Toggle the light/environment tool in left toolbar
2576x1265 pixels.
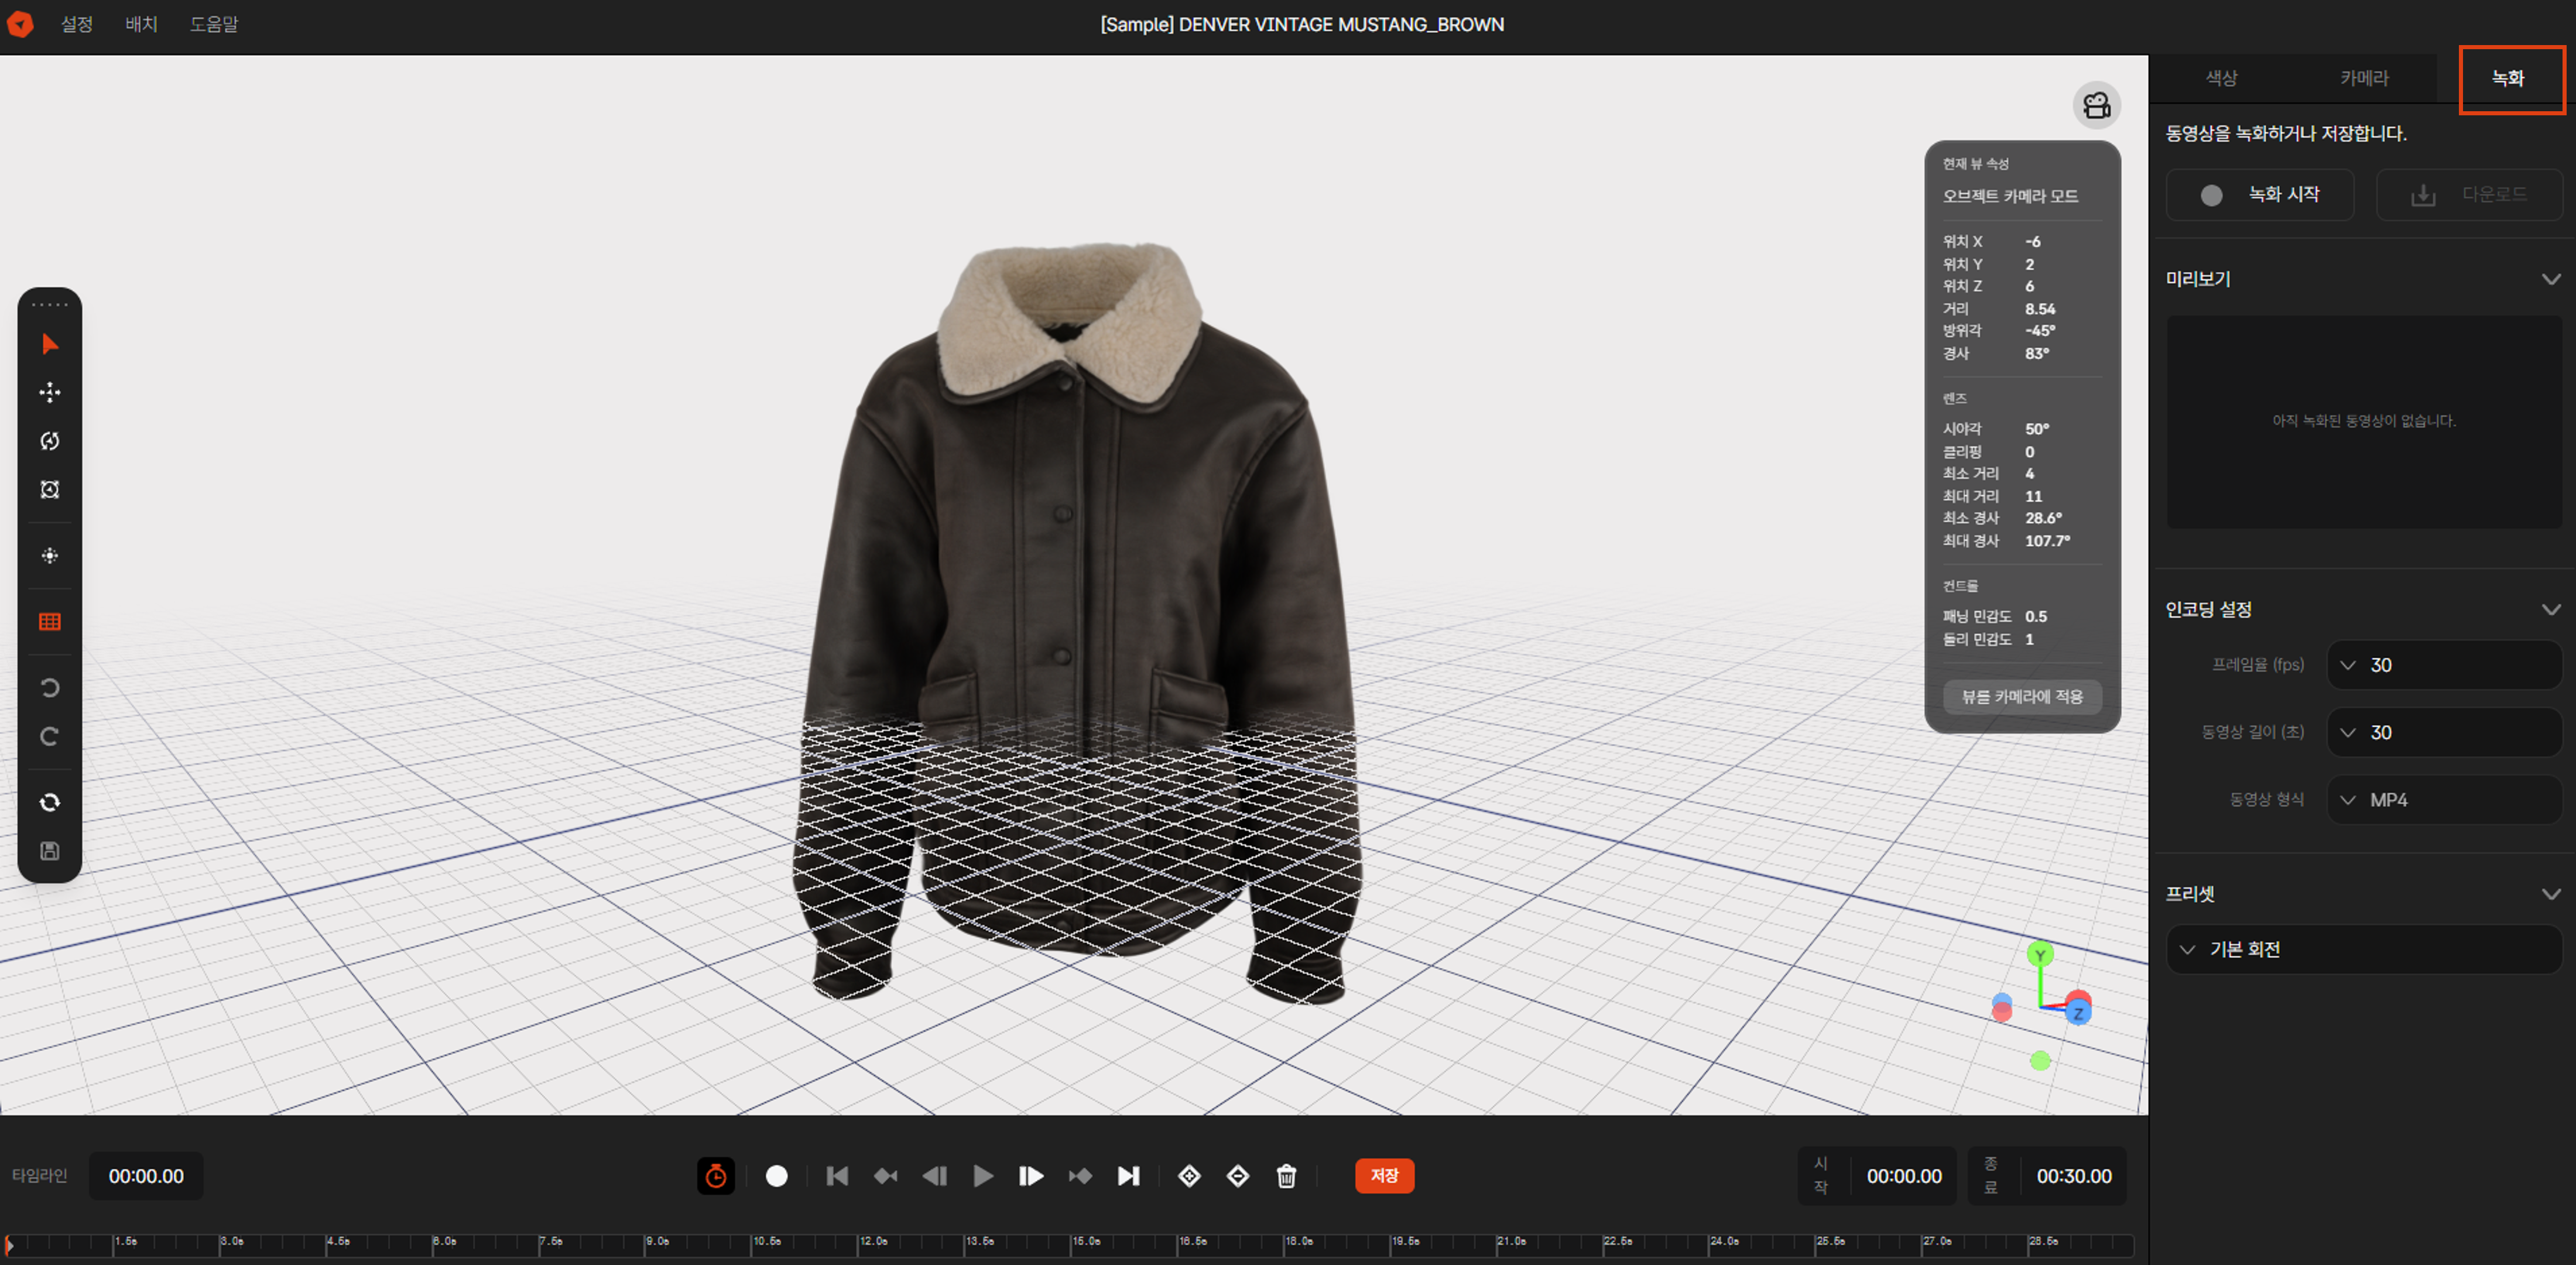[x=49, y=556]
